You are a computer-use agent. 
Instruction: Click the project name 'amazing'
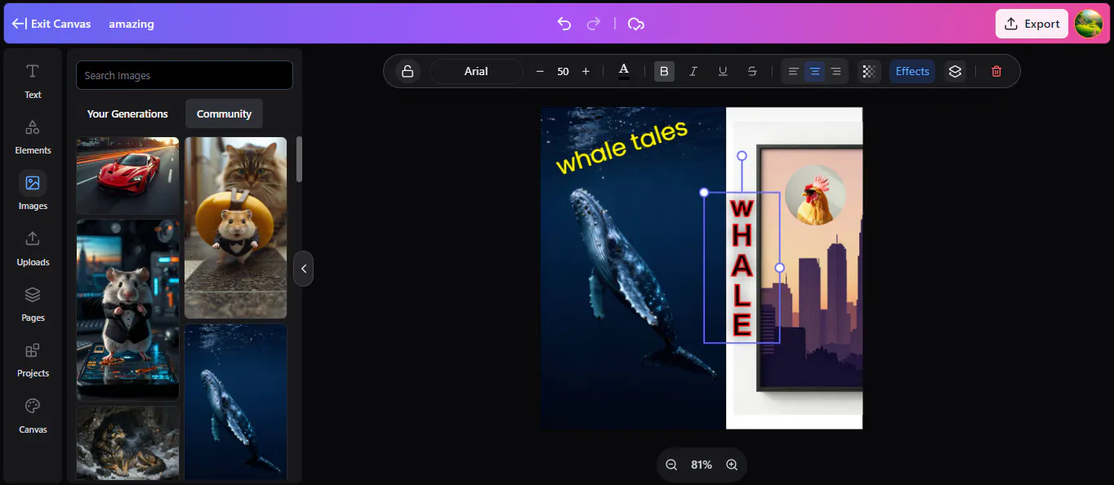(131, 24)
